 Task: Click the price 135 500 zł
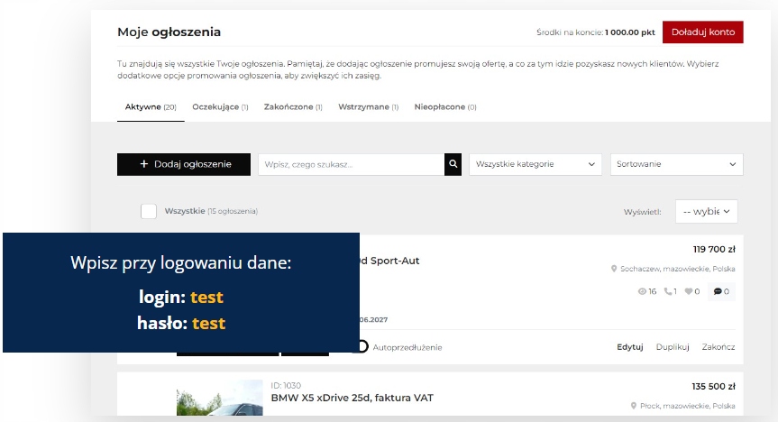(x=713, y=386)
